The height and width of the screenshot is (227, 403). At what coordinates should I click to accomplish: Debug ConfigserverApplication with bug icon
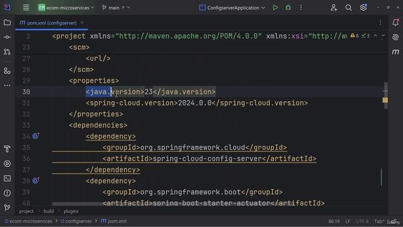(x=288, y=8)
